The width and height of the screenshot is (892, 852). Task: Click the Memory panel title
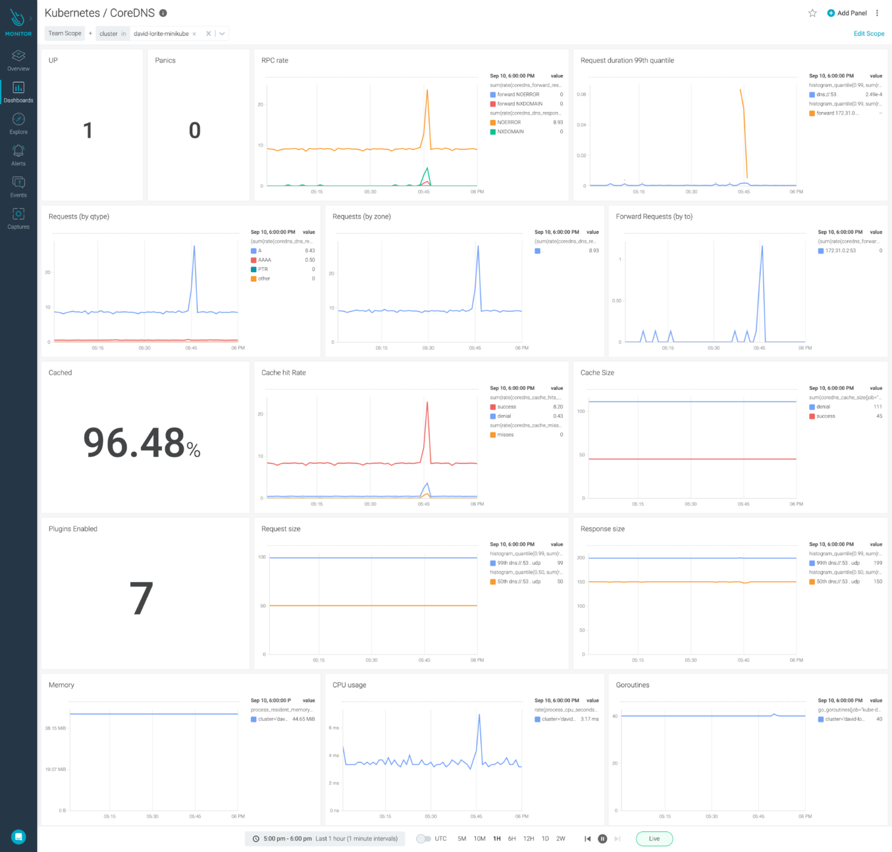[62, 685]
